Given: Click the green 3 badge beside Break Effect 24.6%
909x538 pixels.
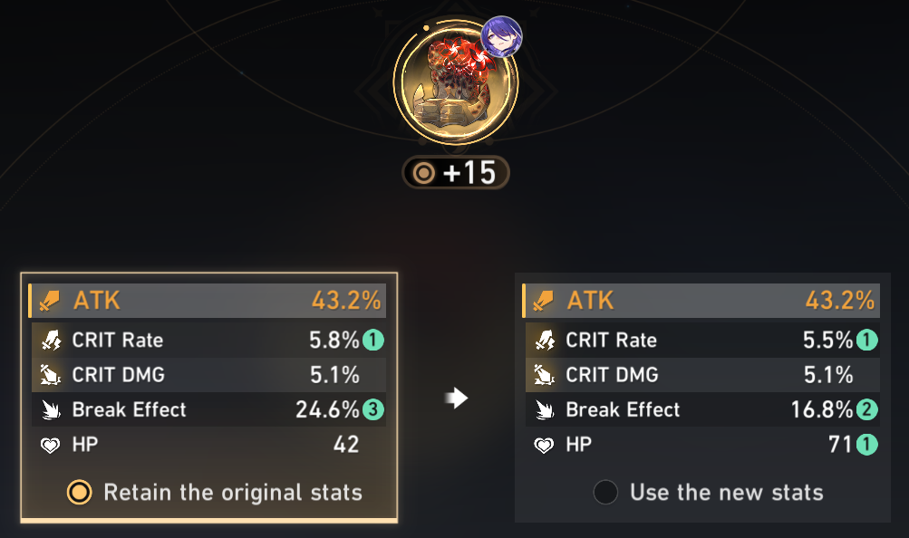Looking at the screenshot, I should point(373,409).
